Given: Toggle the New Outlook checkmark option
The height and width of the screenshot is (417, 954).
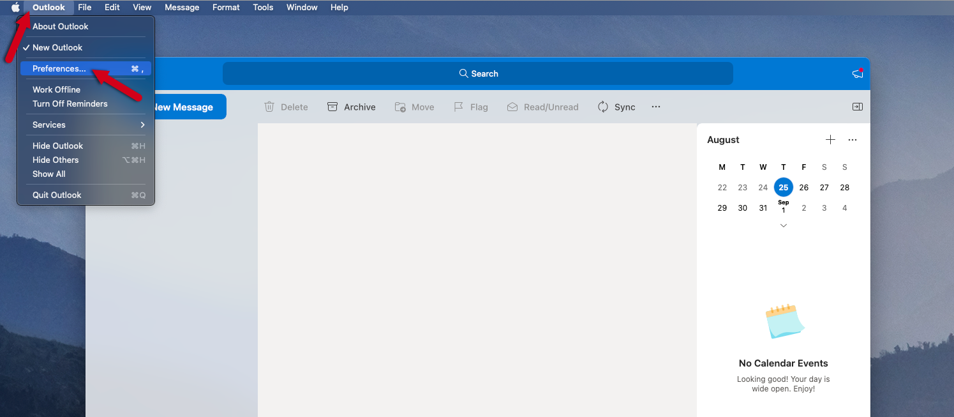Looking at the screenshot, I should [x=86, y=47].
